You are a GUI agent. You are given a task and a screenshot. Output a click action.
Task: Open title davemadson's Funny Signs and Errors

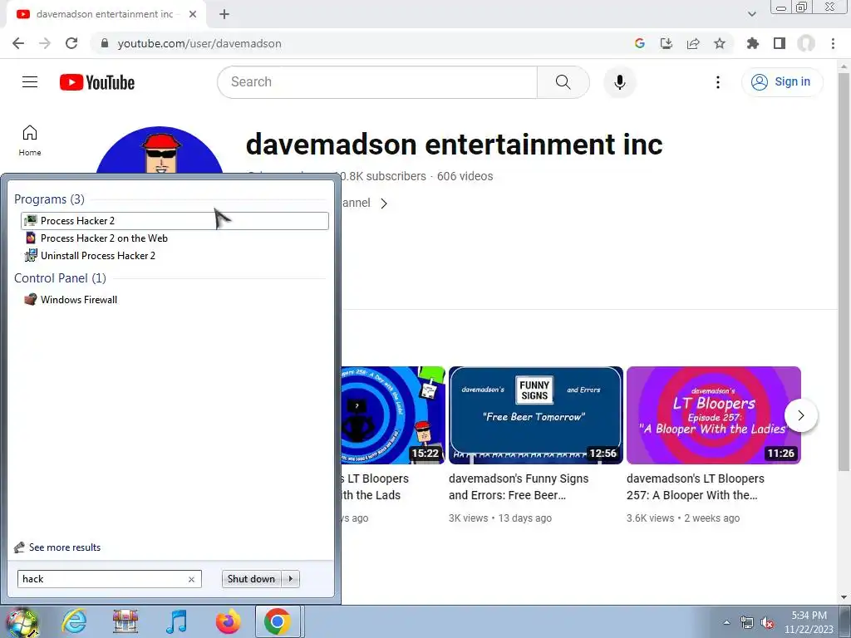[519, 487]
